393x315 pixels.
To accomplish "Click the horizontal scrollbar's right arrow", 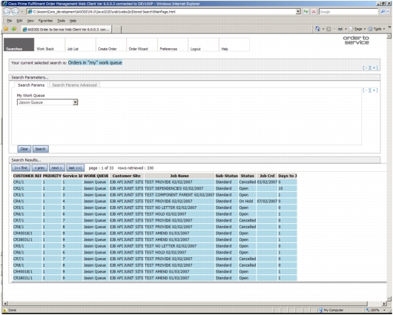I will (x=384, y=303).
